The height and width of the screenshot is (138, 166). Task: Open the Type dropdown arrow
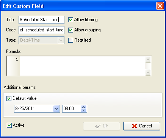pyautogui.click(x=61, y=40)
